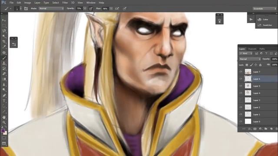Select the Eyedropper tool
Screen dimensions: 278x156
[x=4, y=47]
